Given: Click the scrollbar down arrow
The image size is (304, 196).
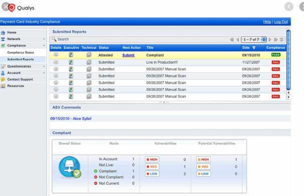Looking at the screenshot, I should [288, 97].
